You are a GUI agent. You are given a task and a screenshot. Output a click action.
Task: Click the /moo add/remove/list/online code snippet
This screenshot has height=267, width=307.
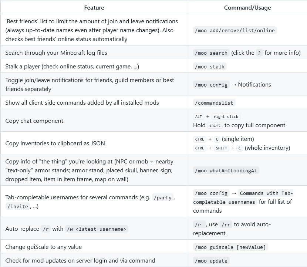pos(235,30)
